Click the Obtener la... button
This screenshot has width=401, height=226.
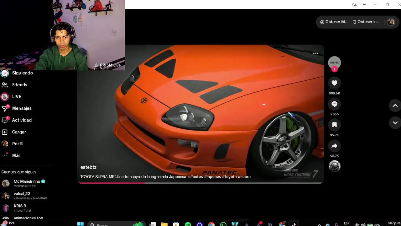[366, 22]
